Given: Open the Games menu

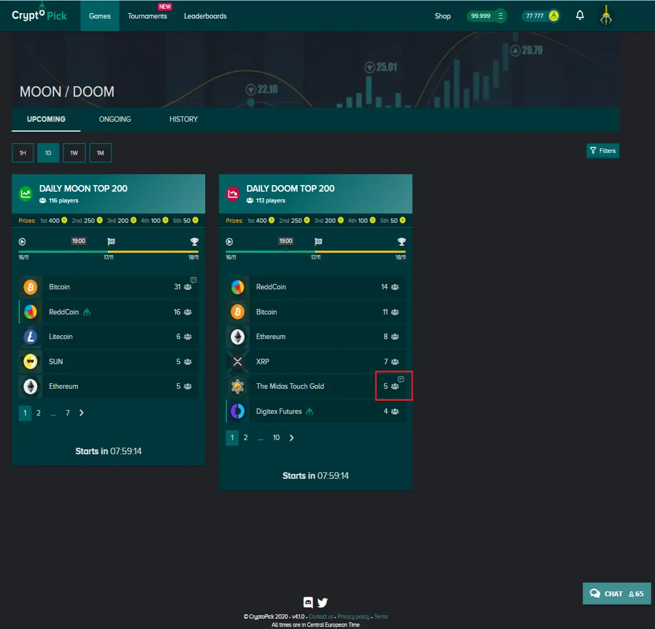Looking at the screenshot, I should point(100,16).
